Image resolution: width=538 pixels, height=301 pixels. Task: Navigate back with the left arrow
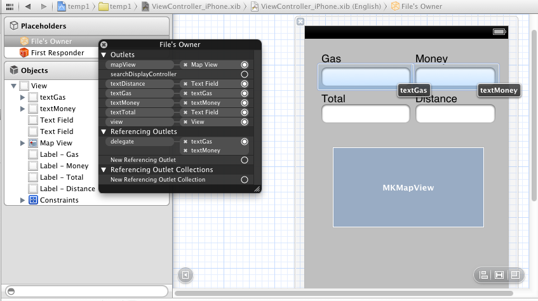tap(28, 6)
